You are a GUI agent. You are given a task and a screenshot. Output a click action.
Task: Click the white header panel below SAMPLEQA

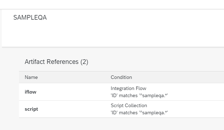113,34
